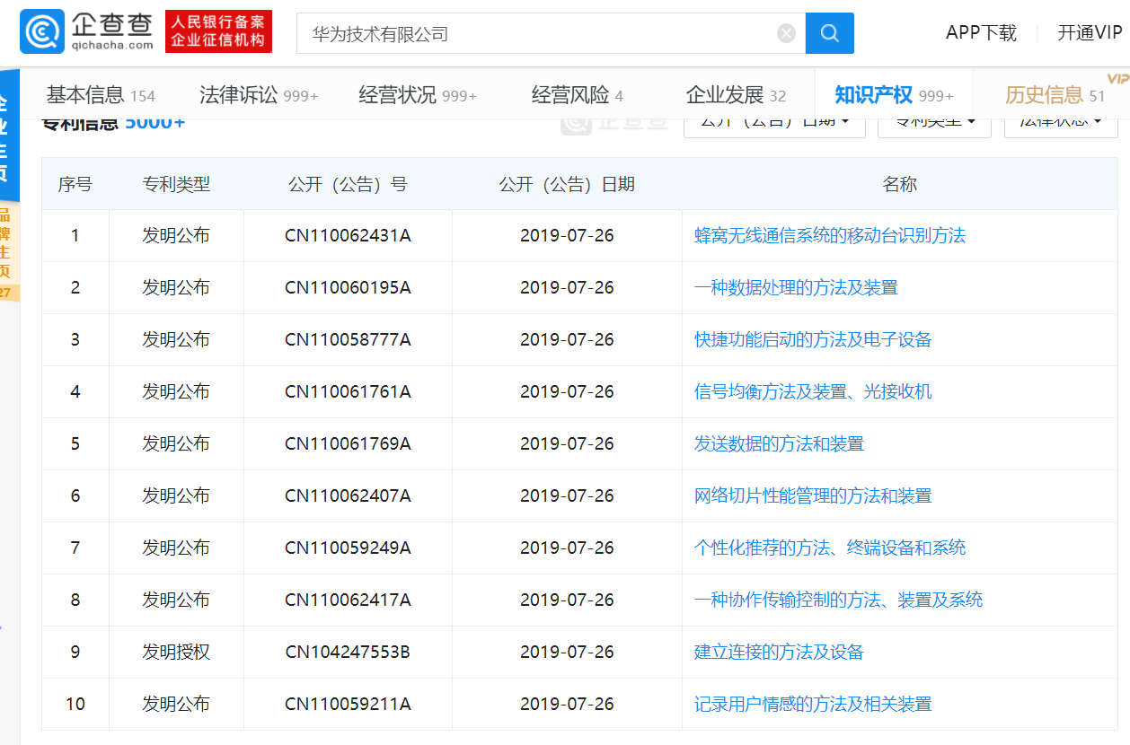Click publication number CN110059211A
Viewport: 1130px width, 745px height.
[348, 704]
